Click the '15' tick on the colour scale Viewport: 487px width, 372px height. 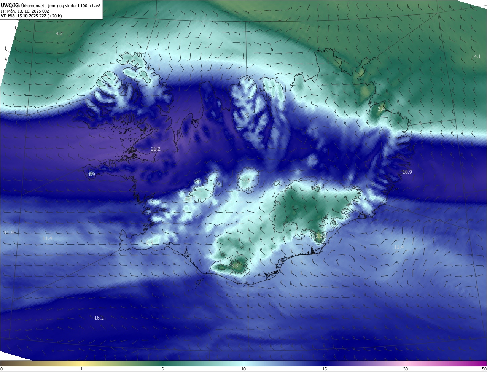325,369
